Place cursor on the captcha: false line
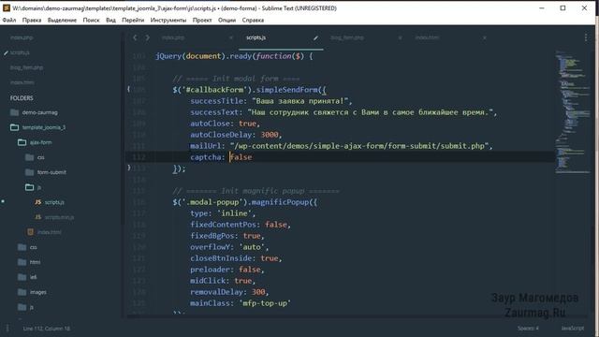599x337 pixels. 341,157
